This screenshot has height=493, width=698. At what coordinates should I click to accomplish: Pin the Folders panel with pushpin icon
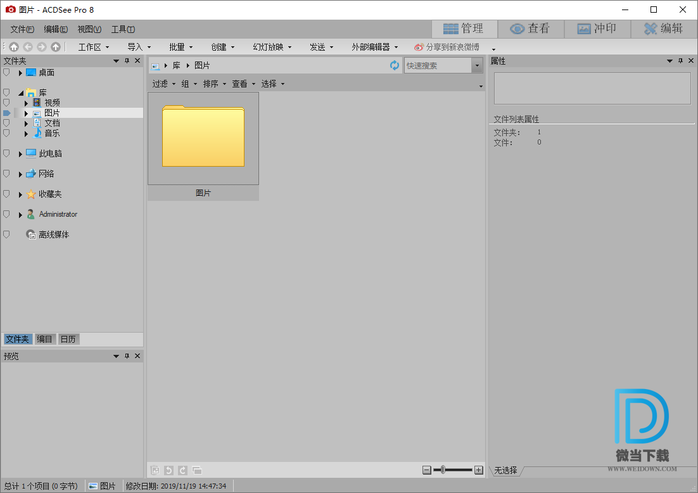tap(127, 61)
